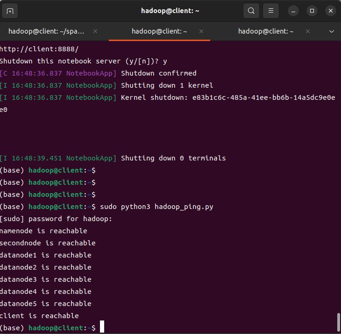The image size is (341, 334).
Task: Click 'Shutting down 1 kernel' text
Action: click(167, 85)
